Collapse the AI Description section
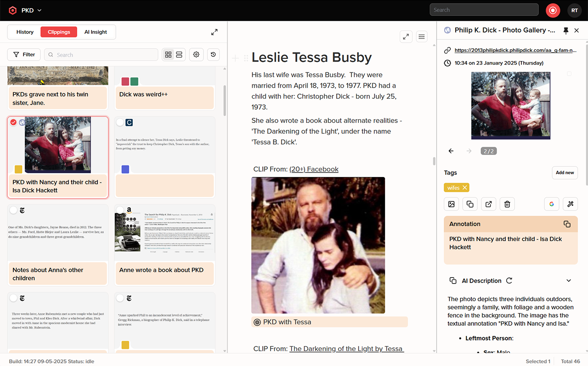Image resolution: width=588 pixels, height=367 pixels. click(x=569, y=281)
